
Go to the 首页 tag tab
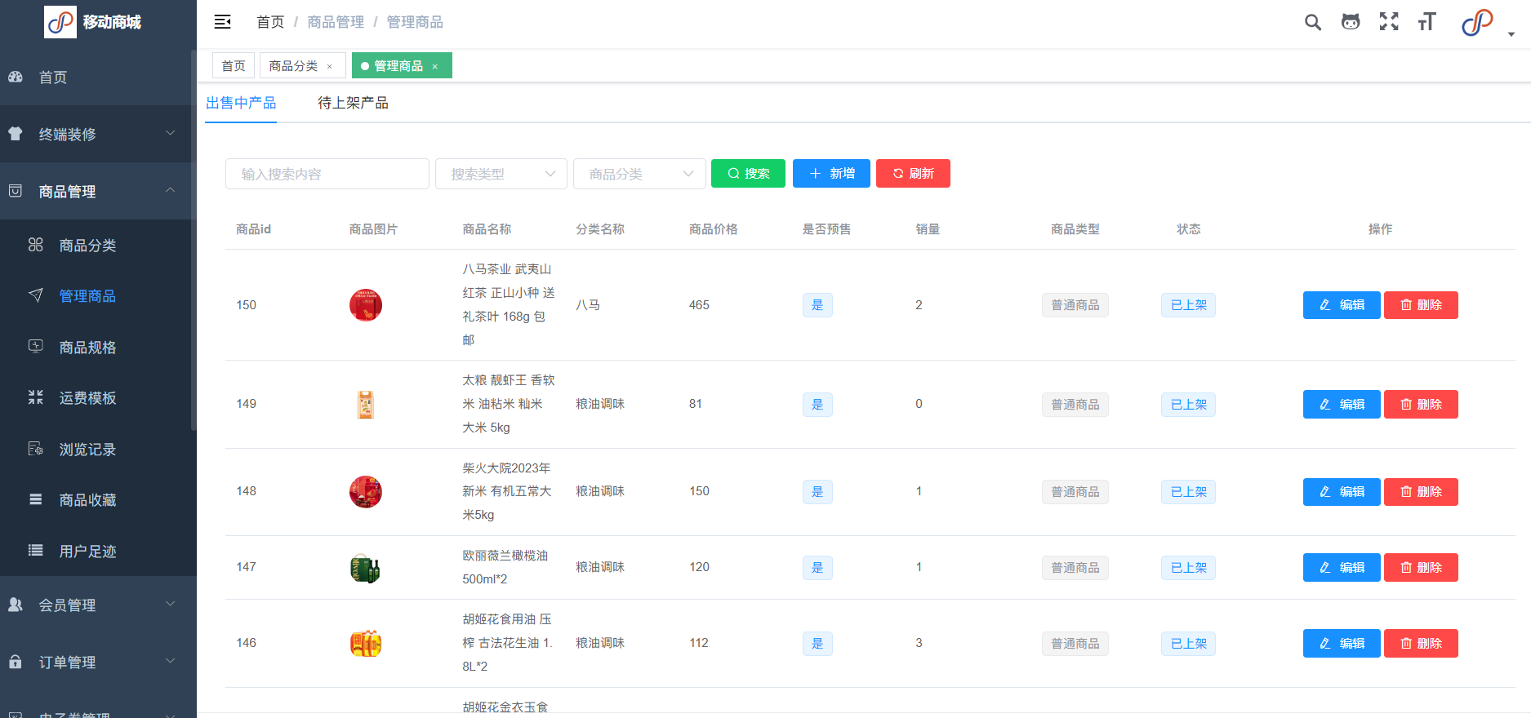(234, 66)
